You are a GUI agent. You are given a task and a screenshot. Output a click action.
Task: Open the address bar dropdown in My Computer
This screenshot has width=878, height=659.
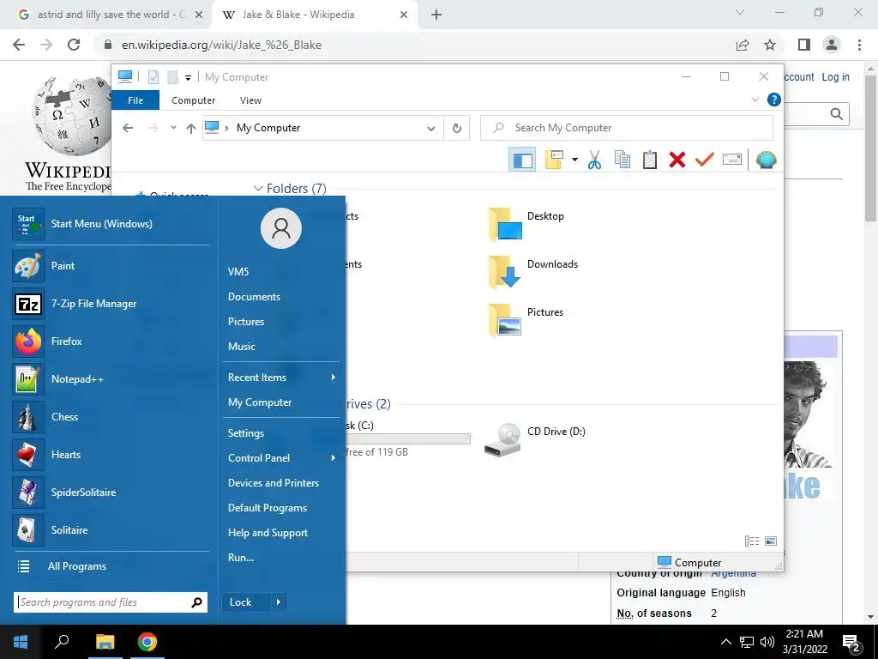430,129
